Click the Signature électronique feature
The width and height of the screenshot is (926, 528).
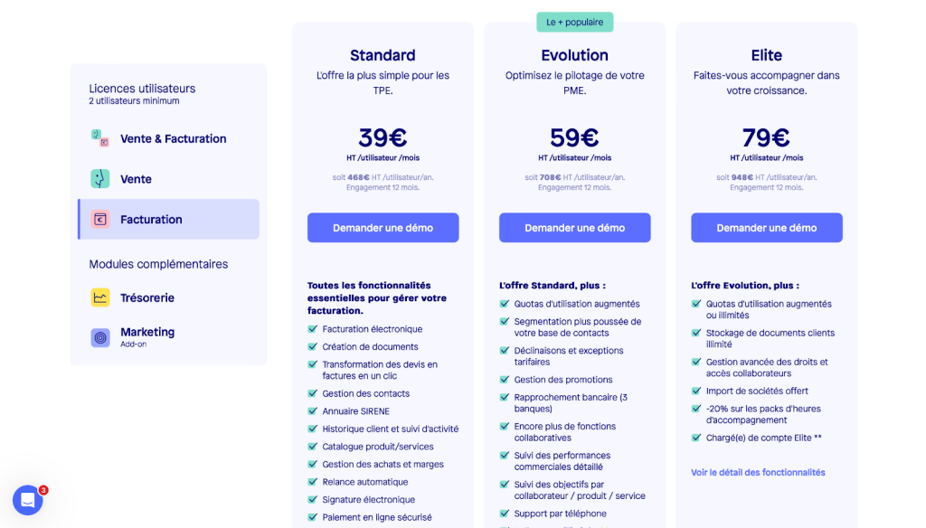tap(368, 500)
